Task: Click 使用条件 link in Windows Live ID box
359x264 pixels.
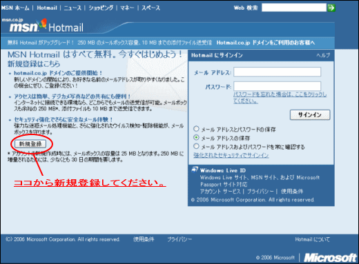Action: [x=292, y=192]
